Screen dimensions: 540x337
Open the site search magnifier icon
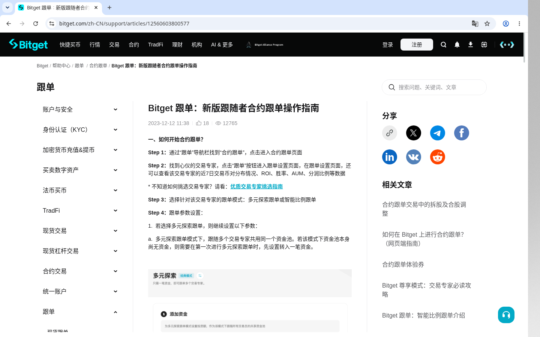tap(443, 45)
